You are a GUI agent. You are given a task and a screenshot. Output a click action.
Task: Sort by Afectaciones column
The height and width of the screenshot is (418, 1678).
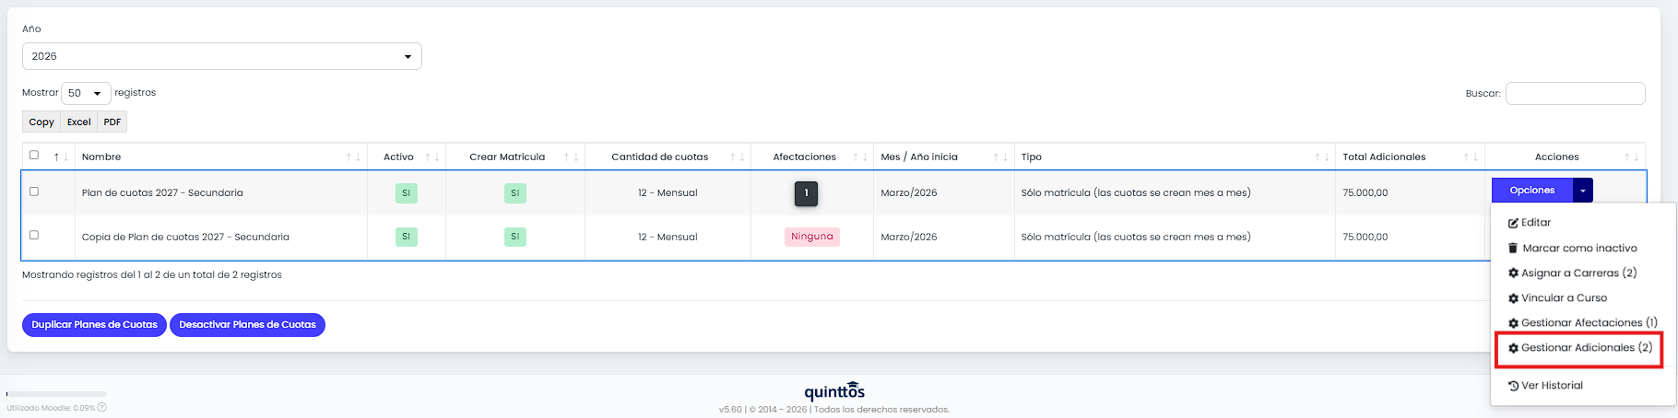[812, 157]
